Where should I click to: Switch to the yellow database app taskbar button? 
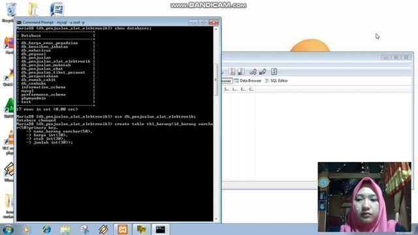141,229
